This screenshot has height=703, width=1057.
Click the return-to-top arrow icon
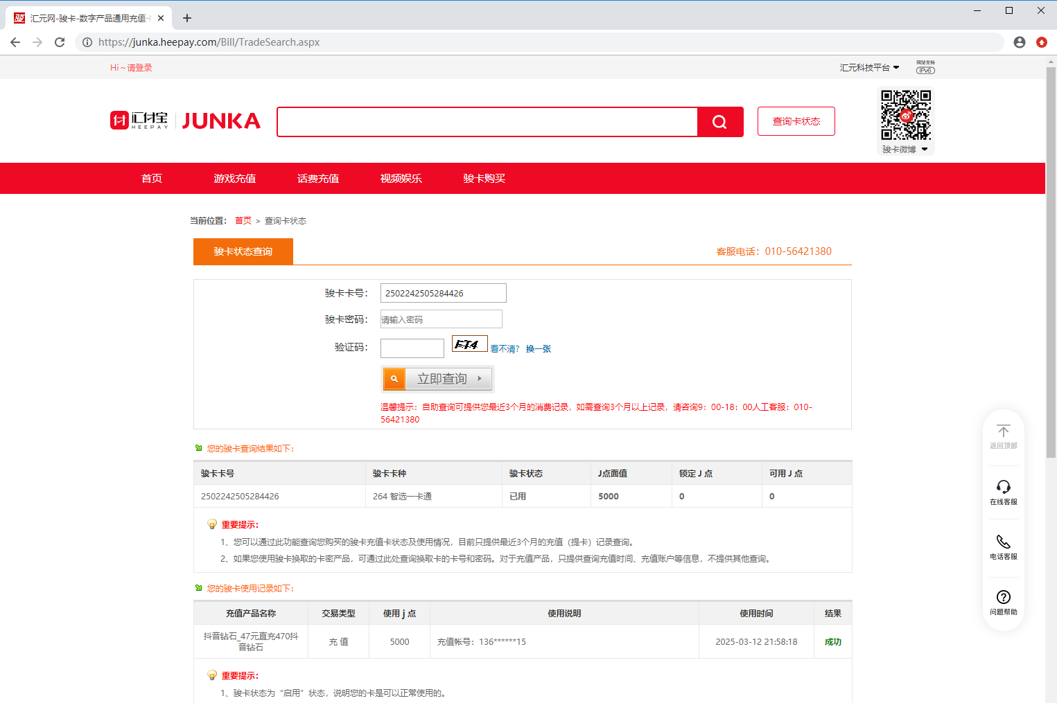pos(1003,431)
